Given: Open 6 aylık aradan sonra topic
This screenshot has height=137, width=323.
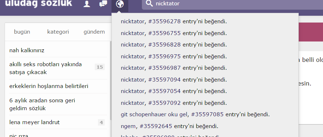Looking at the screenshot, I should coord(42,104).
